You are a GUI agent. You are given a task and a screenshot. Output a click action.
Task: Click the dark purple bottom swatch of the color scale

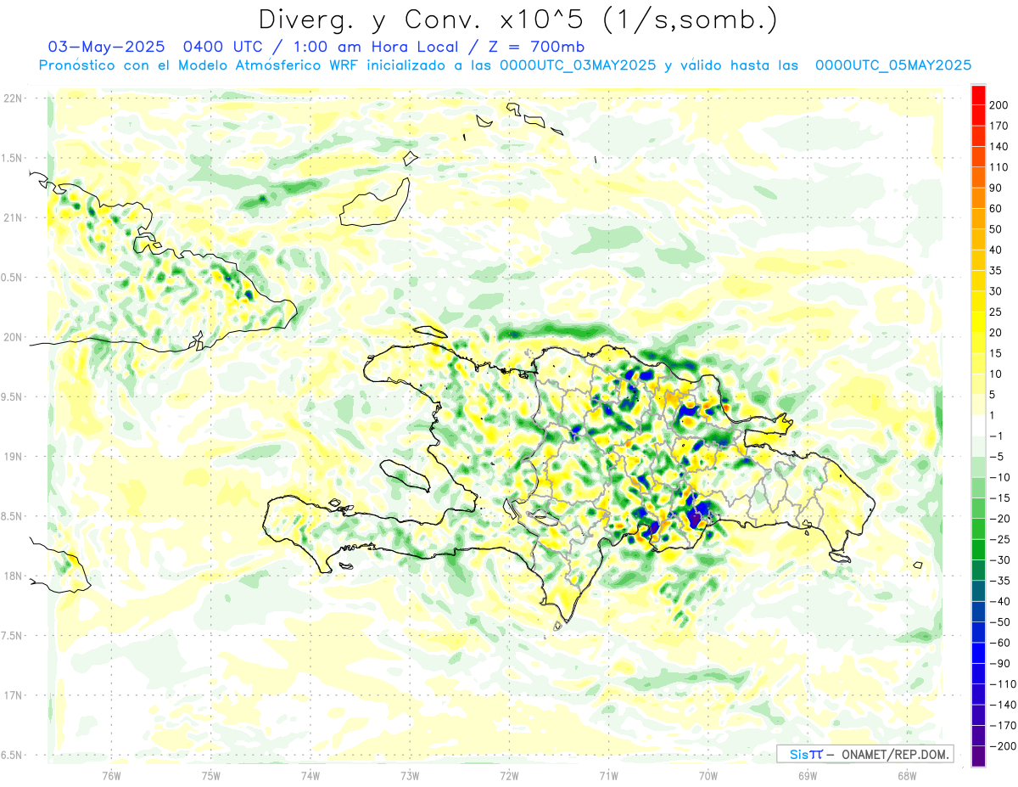(979, 756)
